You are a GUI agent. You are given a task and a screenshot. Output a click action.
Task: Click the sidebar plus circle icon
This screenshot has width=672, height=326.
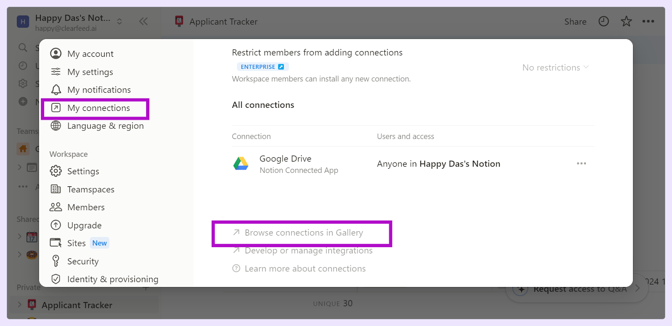[23, 102]
